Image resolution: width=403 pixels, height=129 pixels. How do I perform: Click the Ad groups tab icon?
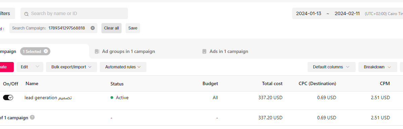click(97, 52)
